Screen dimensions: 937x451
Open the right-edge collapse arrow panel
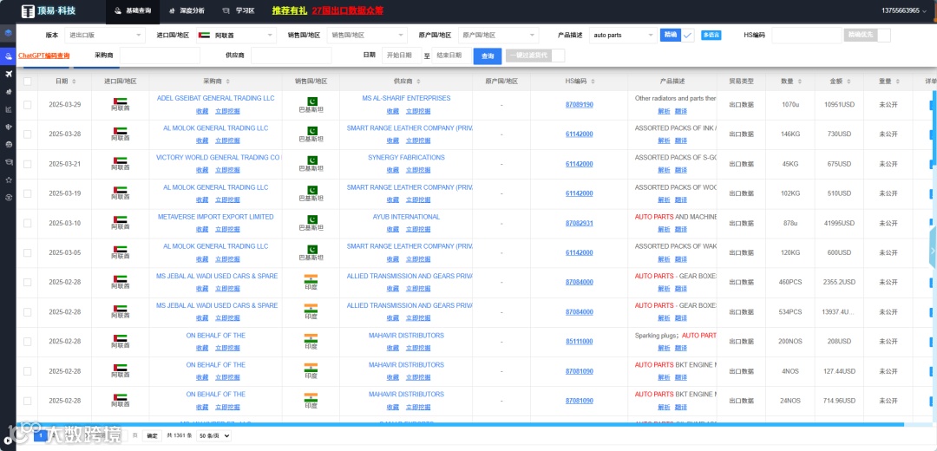[x=932, y=249]
